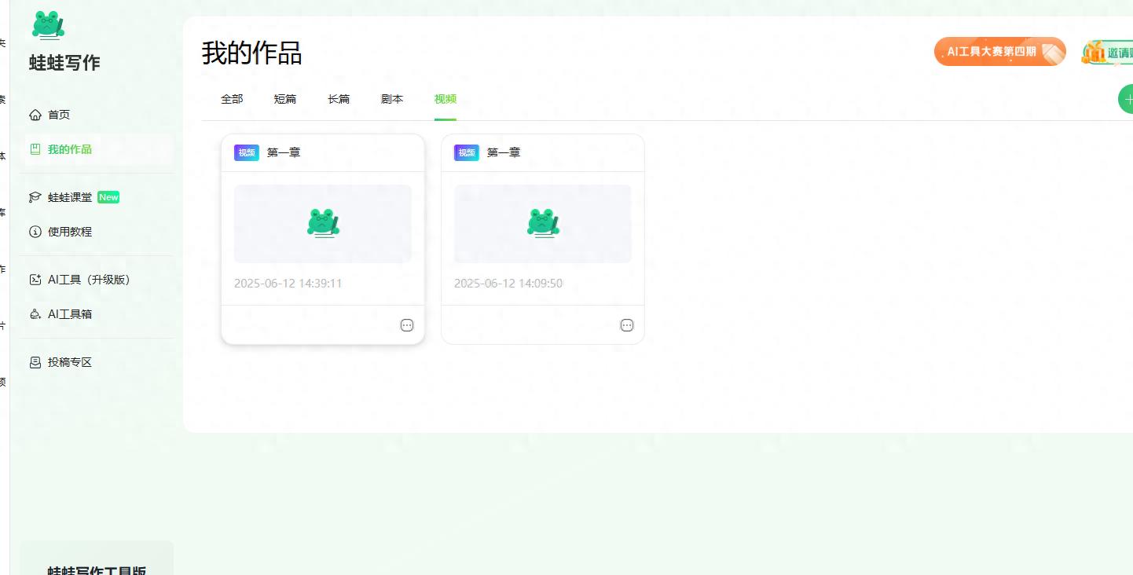Screen dimensions: 1133x575
Task: Click the green plus create button
Action: pyautogui.click(x=1128, y=99)
